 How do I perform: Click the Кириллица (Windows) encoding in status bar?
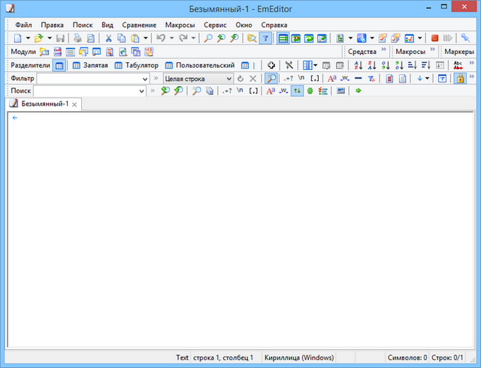tap(299, 357)
